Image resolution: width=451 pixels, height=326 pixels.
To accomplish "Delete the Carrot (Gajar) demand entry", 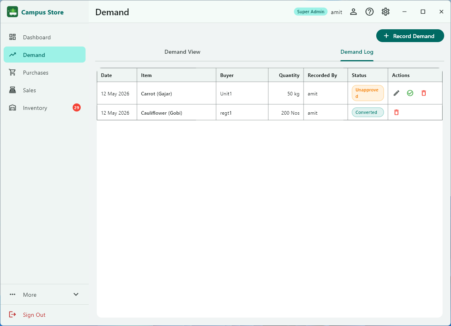I will [x=424, y=93].
